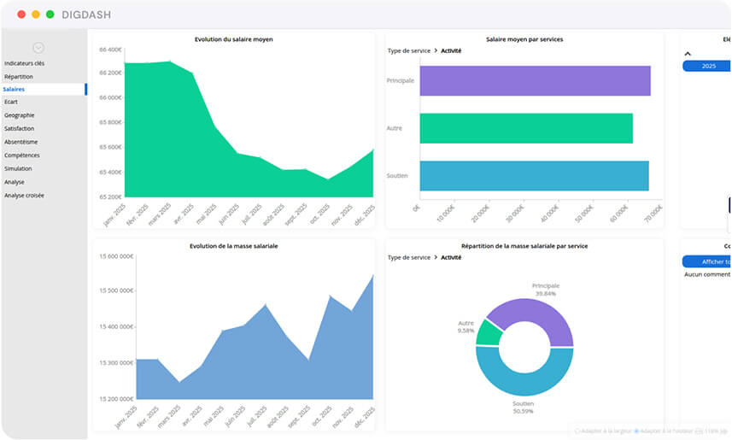Click 'Répartition de la masse salariale par service' title
Screen dimensions: 732x440
click(x=524, y=246)
